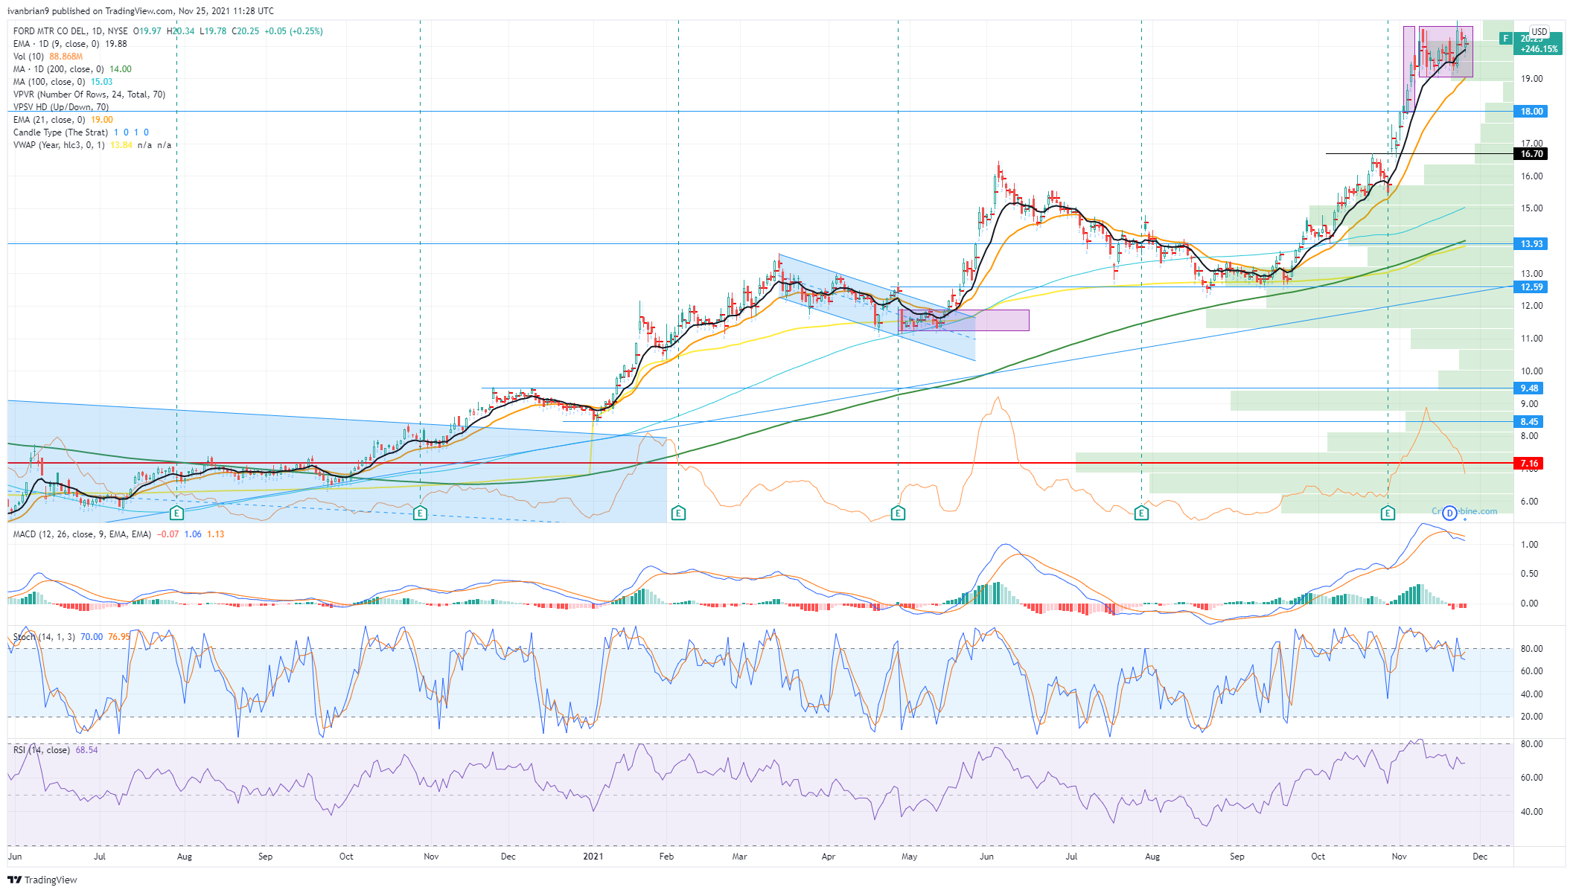Click the earnings E marker near late April 2021
This screenshot has height=893, width=1573.
pyautogui.click(x=898, y=513)
